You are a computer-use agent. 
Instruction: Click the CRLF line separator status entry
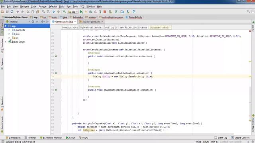click(206, 142)
